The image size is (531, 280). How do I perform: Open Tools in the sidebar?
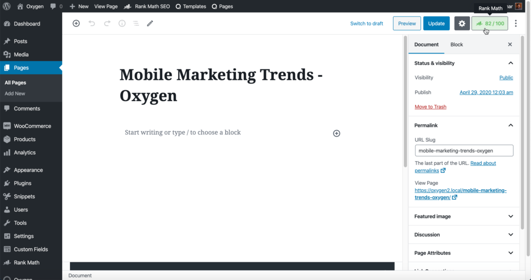pyautogui.click(x=31, y=223)
